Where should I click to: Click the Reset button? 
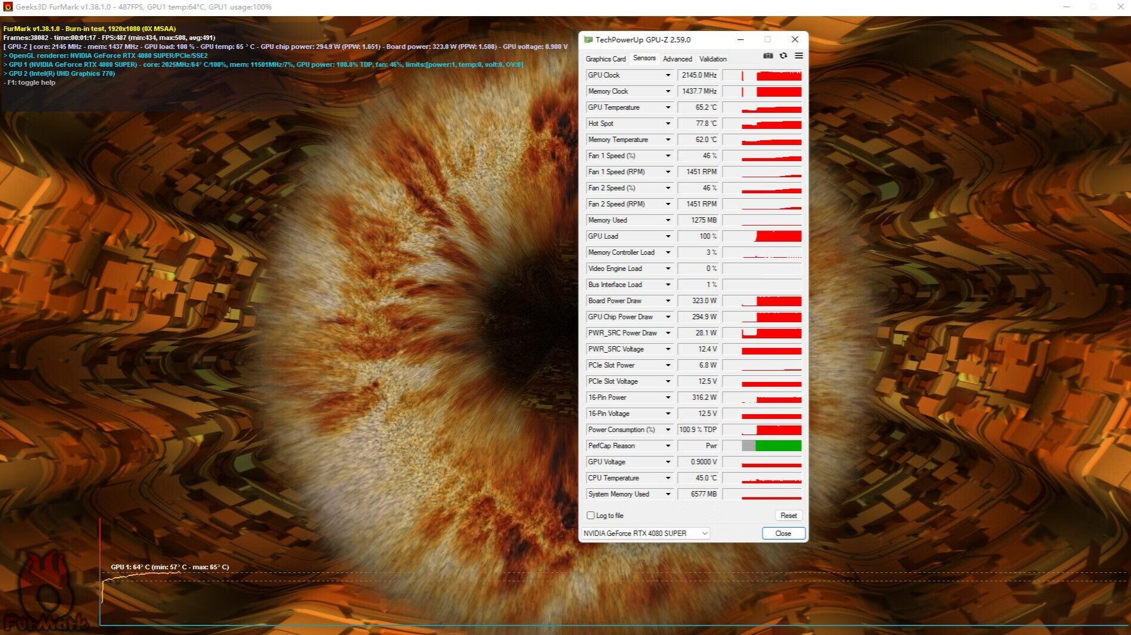[x=789, y=515]
